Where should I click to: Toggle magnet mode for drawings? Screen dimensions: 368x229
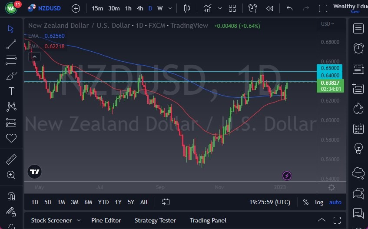click(11, 196)
